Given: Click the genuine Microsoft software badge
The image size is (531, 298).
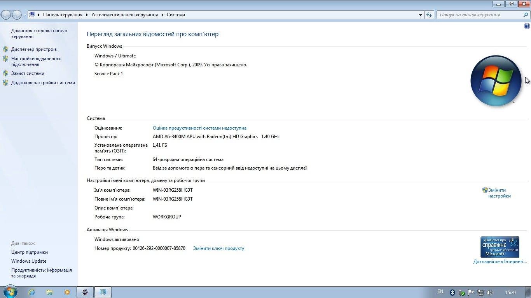Looking at the screenshot, I should coord(500,247).
